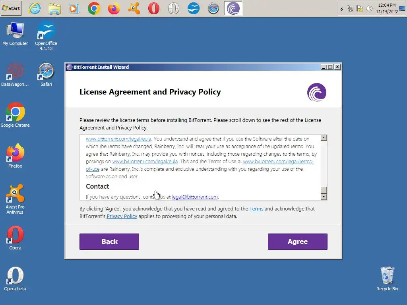Click the BitTorrent icon in the wizard title bar

69,67
